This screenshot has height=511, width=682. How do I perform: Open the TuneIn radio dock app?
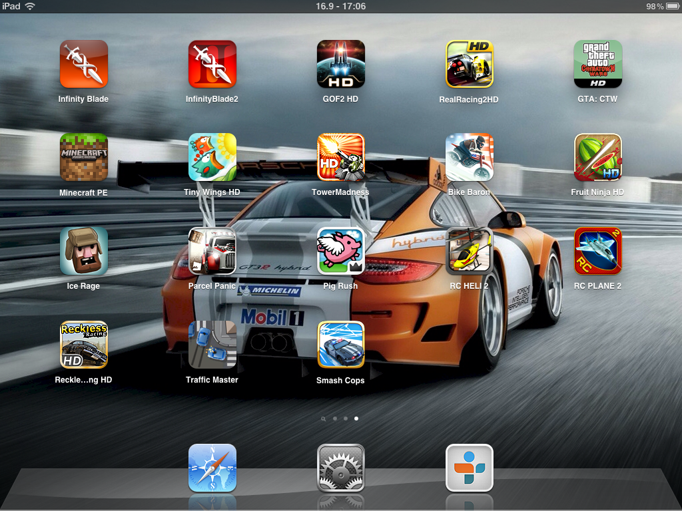click(470, 468)
